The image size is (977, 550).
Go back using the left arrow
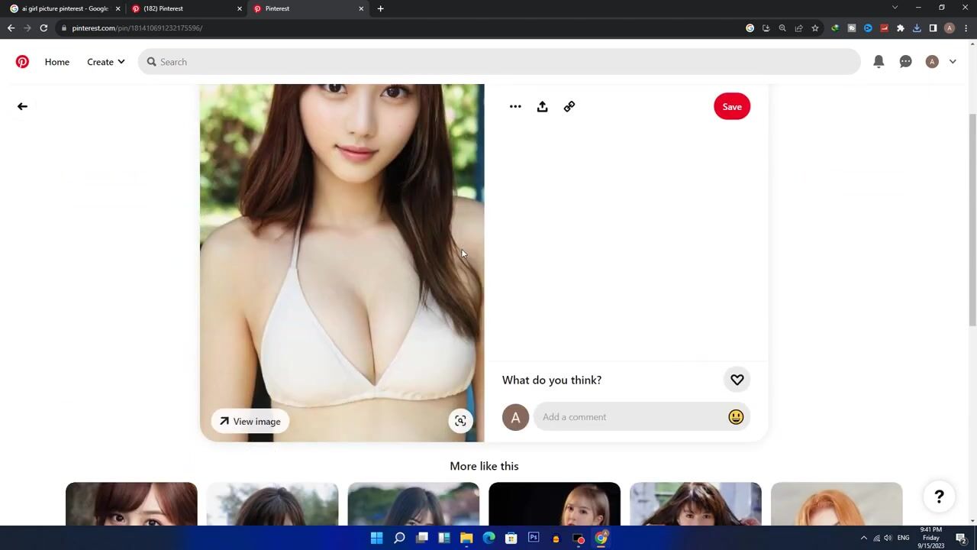(22, 107)
